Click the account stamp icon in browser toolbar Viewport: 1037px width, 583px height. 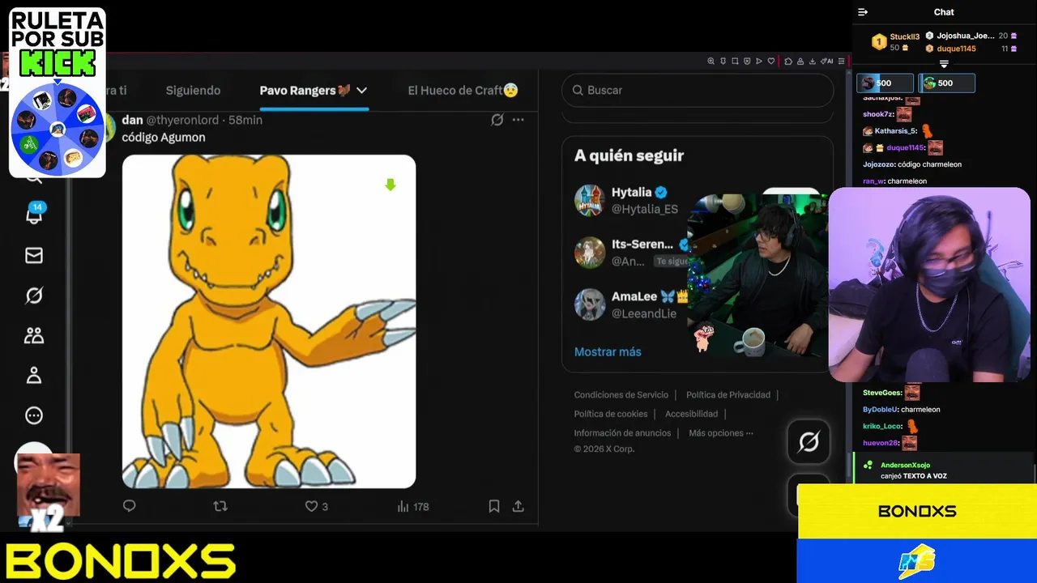800,61
